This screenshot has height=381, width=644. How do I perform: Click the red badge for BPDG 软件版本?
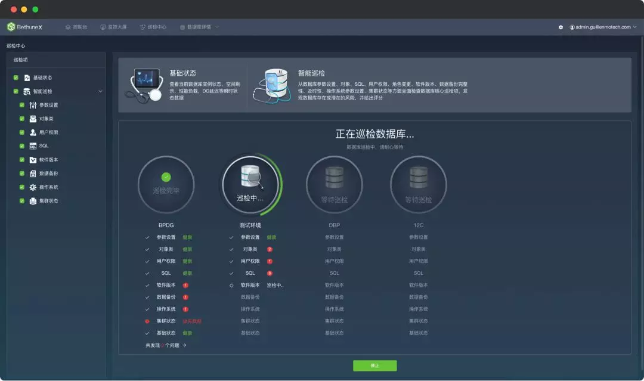185,286
